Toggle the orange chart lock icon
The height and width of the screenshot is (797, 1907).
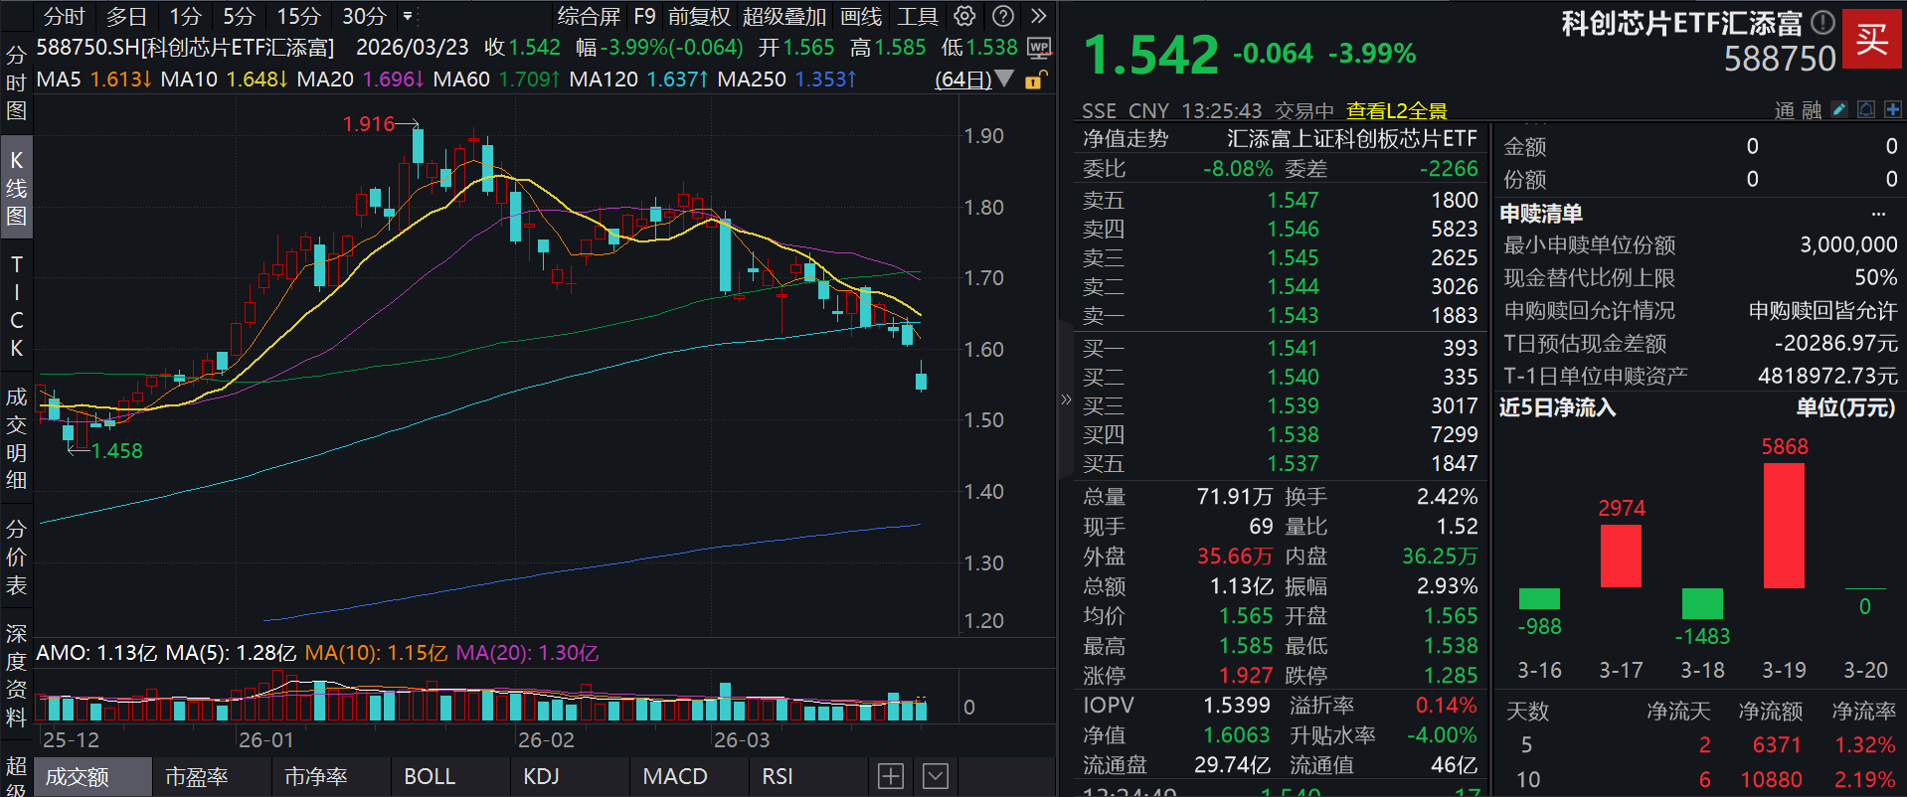point(1034,80)
